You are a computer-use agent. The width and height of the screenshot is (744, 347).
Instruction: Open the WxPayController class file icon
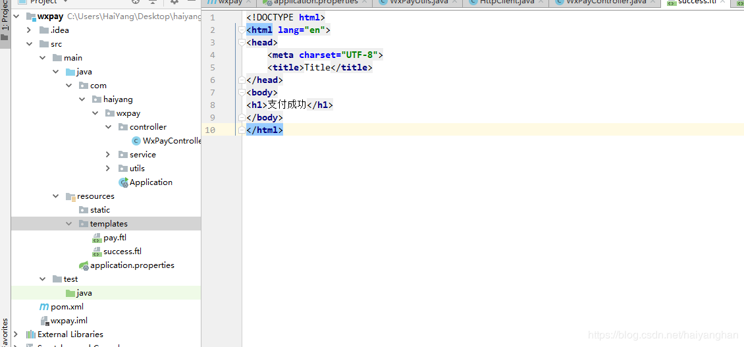click(136, 141)
